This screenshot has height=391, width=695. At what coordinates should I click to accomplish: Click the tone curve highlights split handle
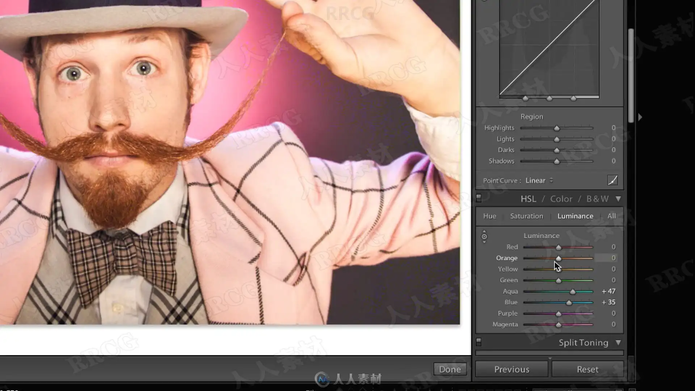(x=573, y=98)
